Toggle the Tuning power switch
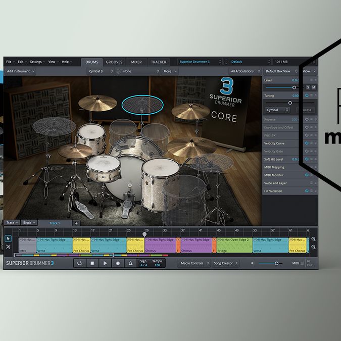Viewport: 341px width, 341px height. pos(307,95)
